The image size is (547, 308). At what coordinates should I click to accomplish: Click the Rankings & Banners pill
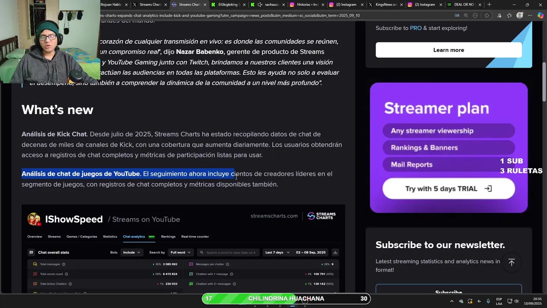tap(448, 148)
